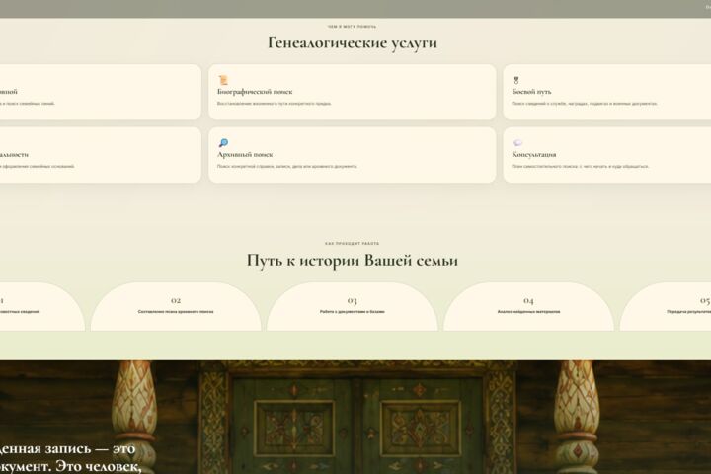Click the scroll icon on Биографический поиск card
Viewport: 711px width, 474px height.
(222, 80)
